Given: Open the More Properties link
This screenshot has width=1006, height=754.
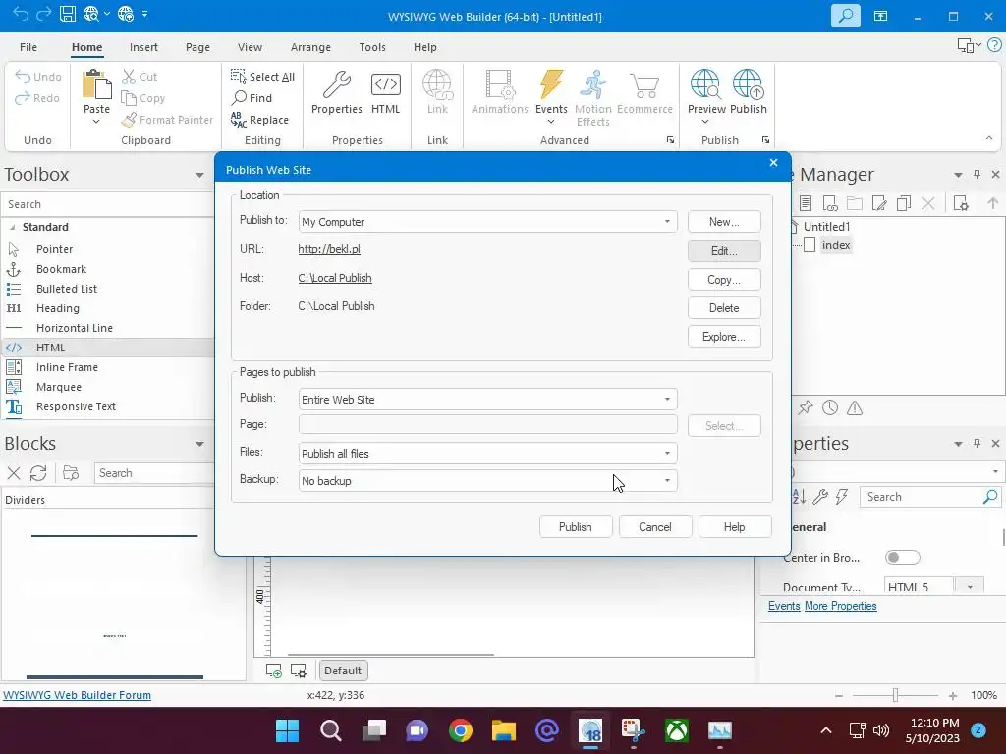Looking at the screenshot, I should [x=841, y=606].
